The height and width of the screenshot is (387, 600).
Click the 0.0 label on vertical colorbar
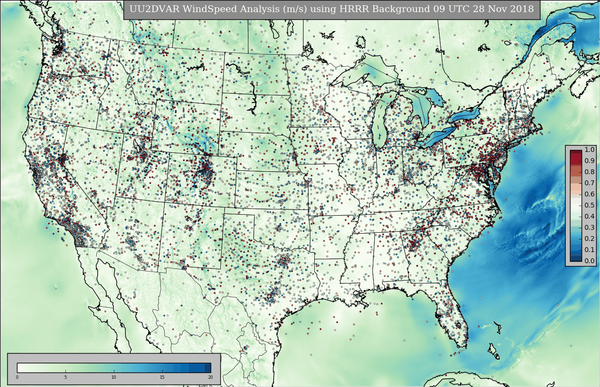589,261
